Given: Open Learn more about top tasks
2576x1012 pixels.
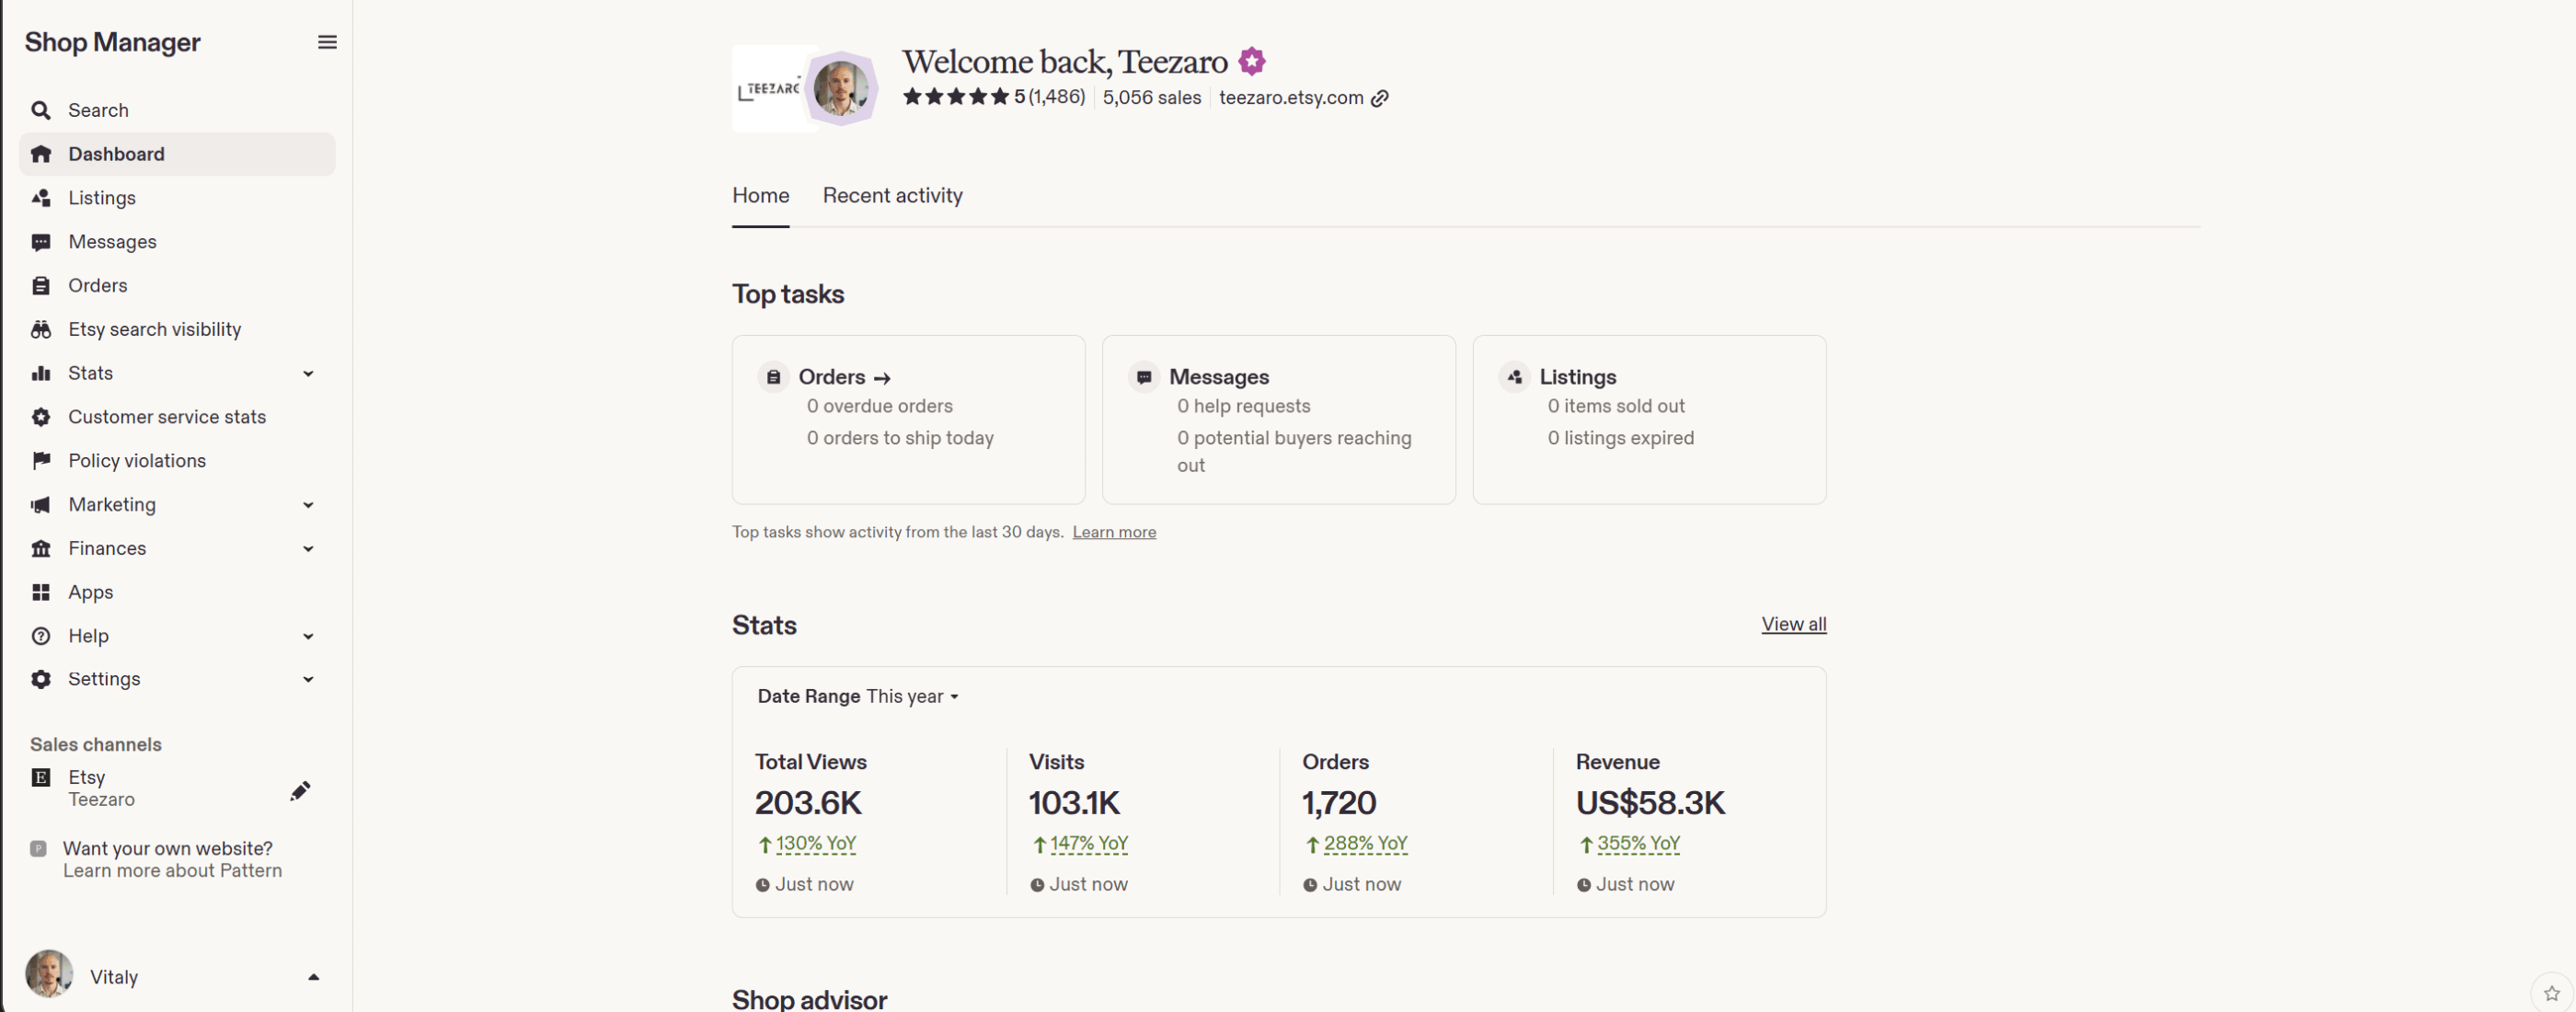Looking at the screenshot, I should click(x=1114, y=532).
